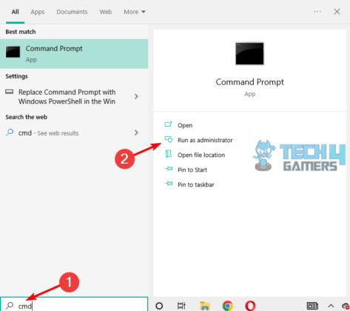Launch Google Chrome from the taskbar
The height and width of the screenshot is (311, 350).
pyautogui.click(x=227, y=306)
